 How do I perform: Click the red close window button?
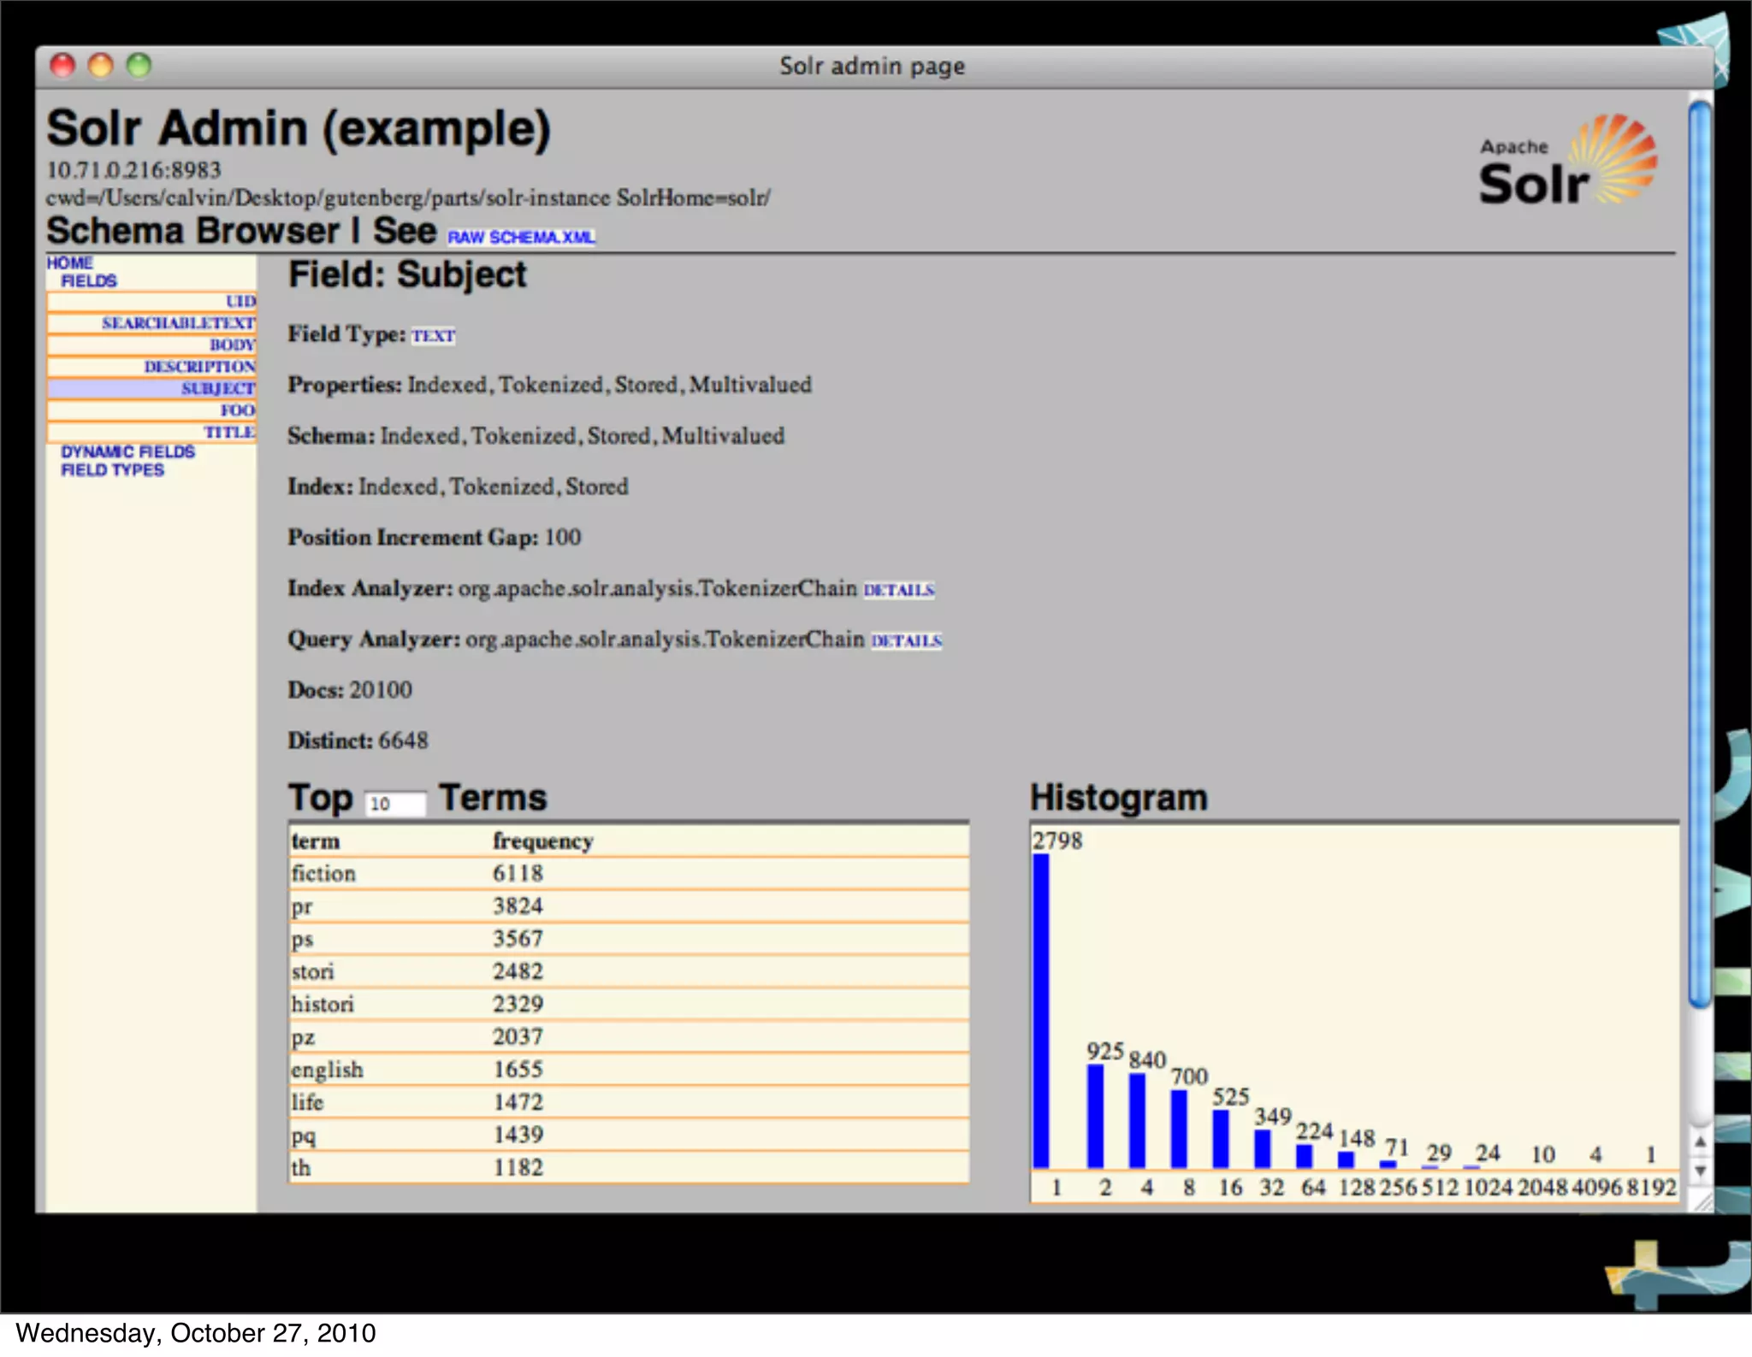click(x=62, y=66)
